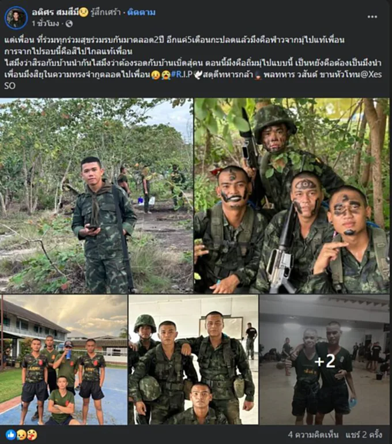Click the blue like reaction icon
Screen dimensions: 392x444
click(x=10, y=435)
